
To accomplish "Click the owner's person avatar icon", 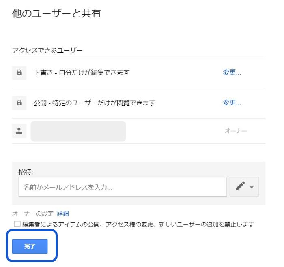I will click(x=19, y=131).
